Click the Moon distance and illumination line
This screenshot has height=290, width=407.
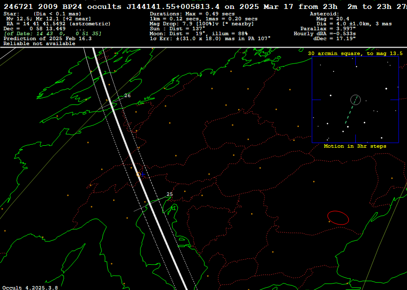(199, 34)
